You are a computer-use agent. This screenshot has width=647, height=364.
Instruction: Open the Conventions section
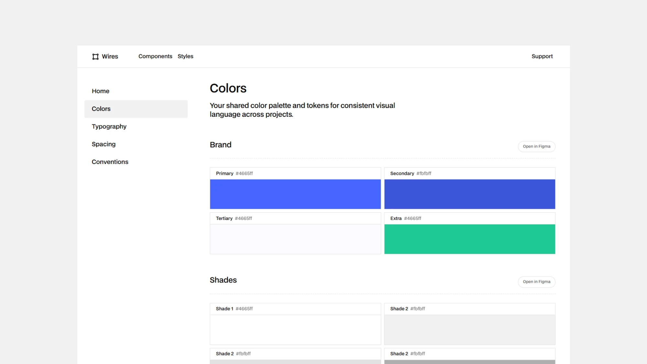tap(110, 161)
